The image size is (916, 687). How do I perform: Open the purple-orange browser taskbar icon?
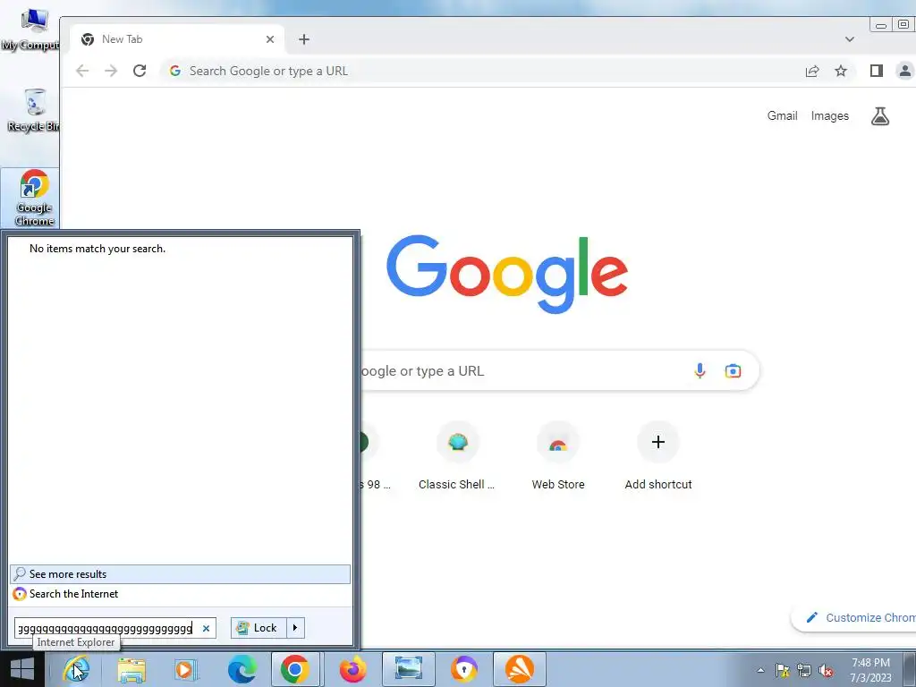[464, 669]
